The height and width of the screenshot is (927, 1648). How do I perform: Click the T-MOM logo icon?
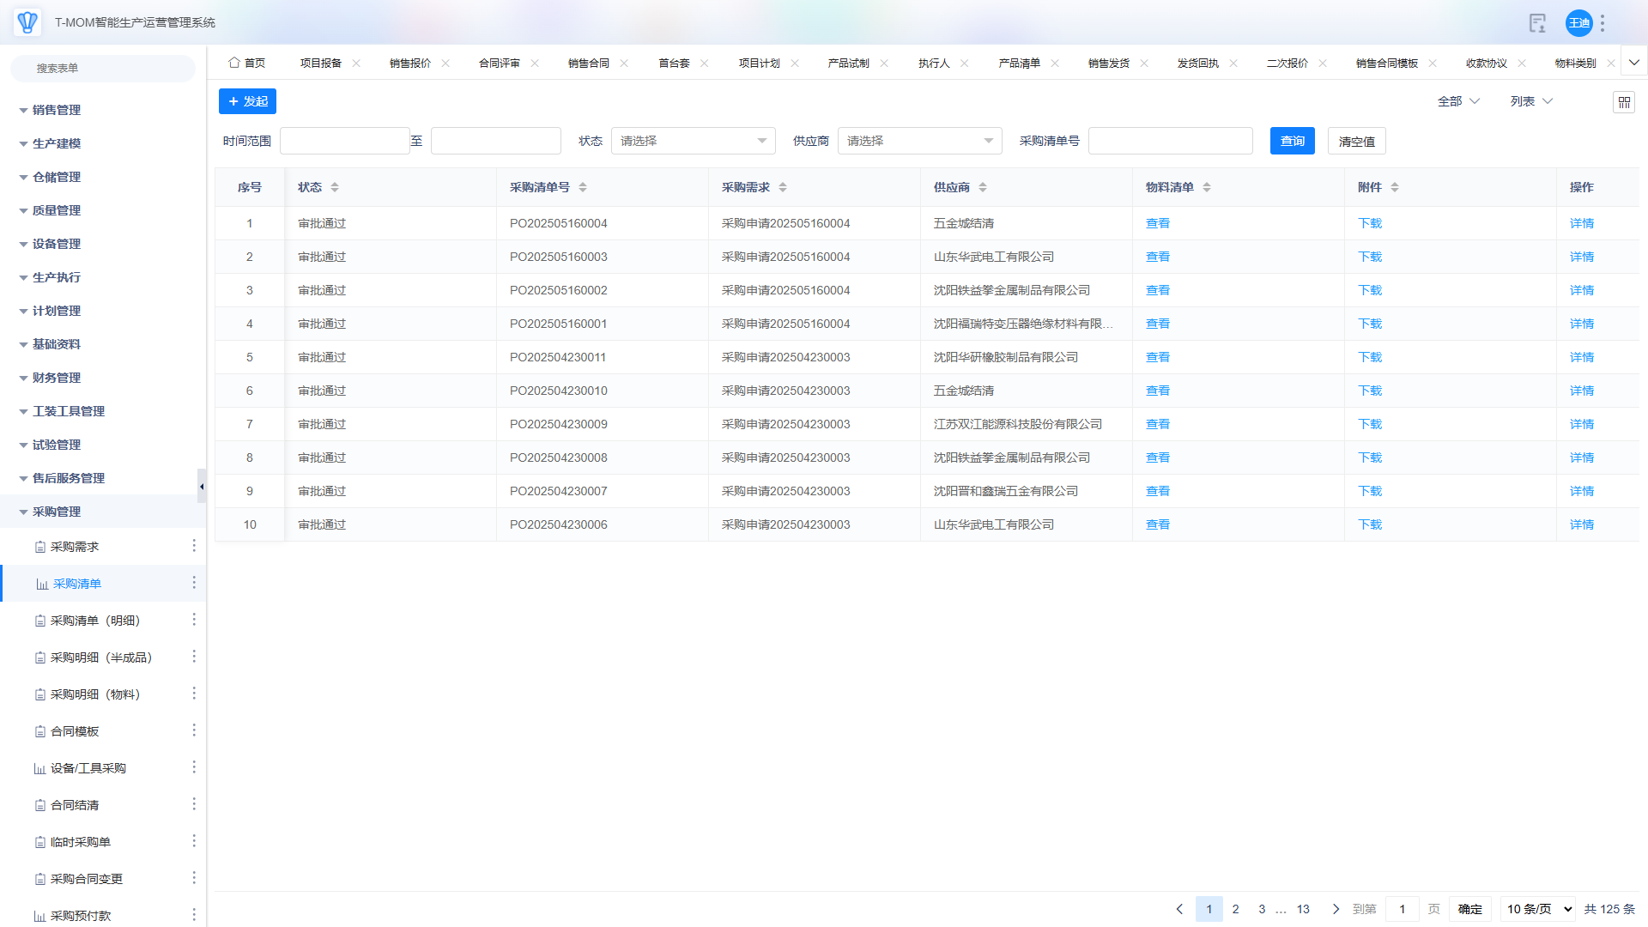click(27, 22)
